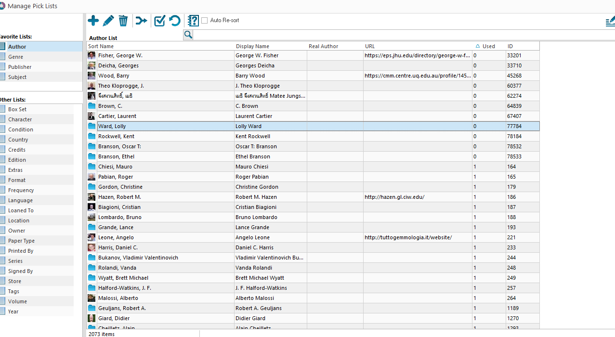The height and width of the screenshot is (337, 615).
Task: Click the Merge arrows icon in toolbar
Action: [141, 21]
